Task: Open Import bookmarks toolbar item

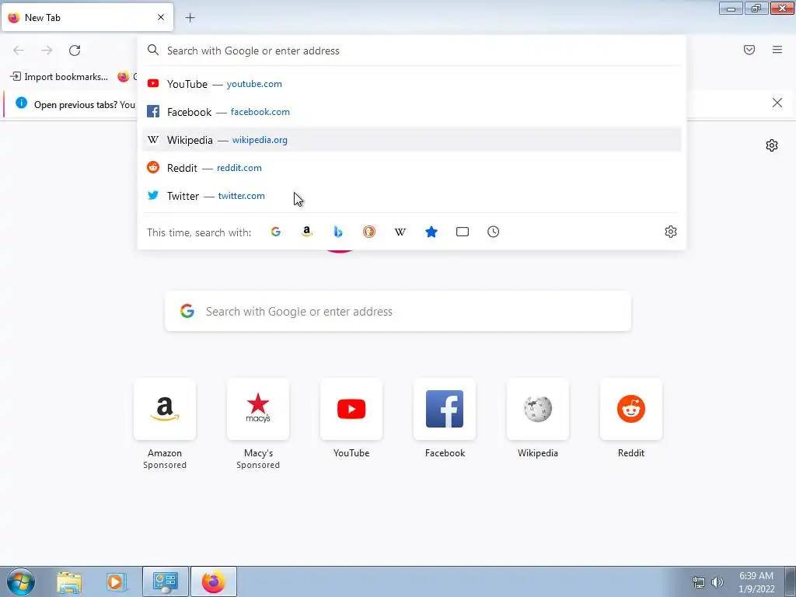Action: tap(59, 77)
